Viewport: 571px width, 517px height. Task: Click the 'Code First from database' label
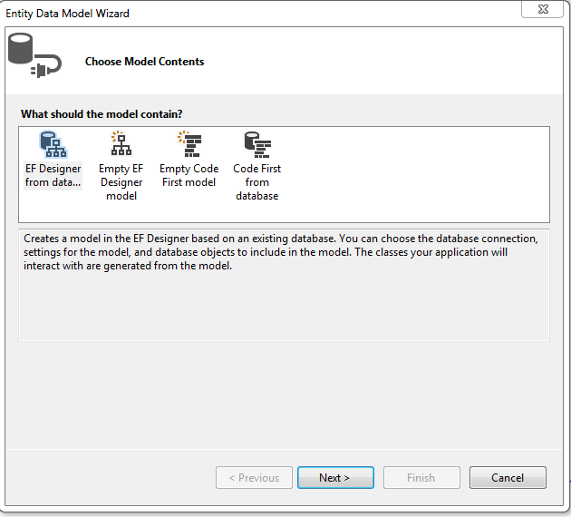click(257, 182)
